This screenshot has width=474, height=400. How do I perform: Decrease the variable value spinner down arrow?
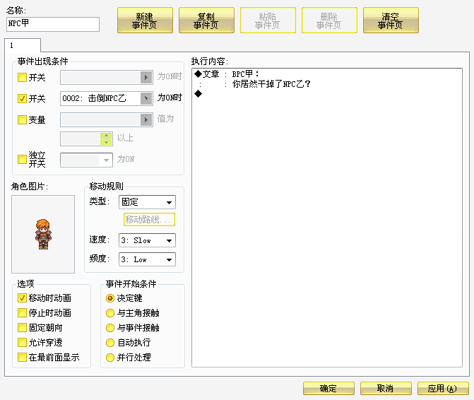point(106,142)
